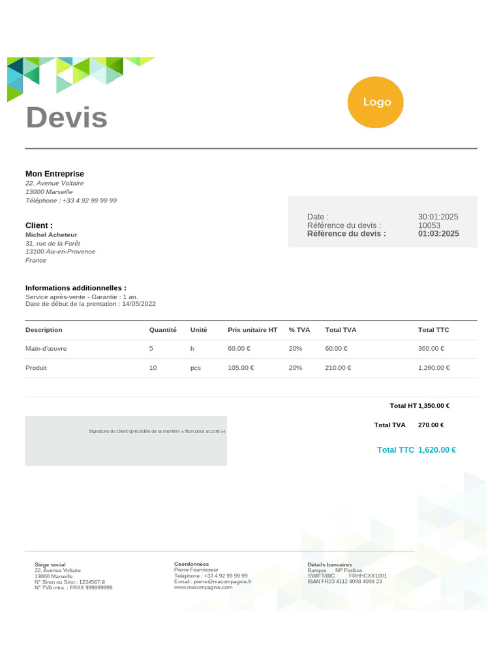Image resolution: width=501 pixels, height=669 pixels.
Task: Click the line with start date '14/05/2022'
Action: pos(90,304)
